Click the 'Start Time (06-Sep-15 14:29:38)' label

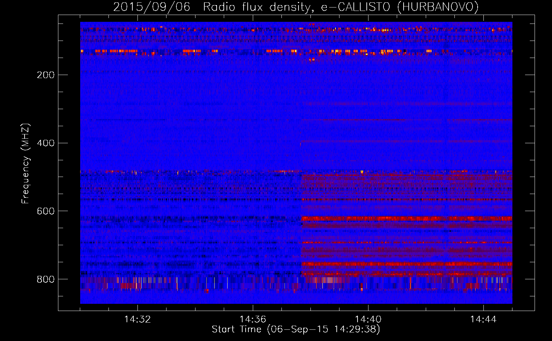(x=296, y=329)
